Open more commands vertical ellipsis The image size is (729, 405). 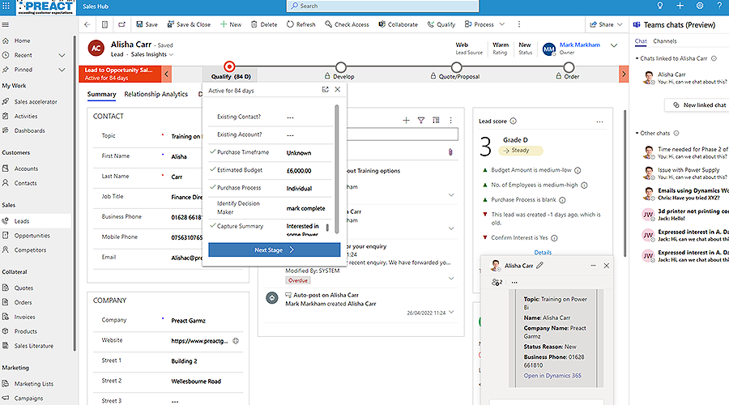click(x=519, y=24)
